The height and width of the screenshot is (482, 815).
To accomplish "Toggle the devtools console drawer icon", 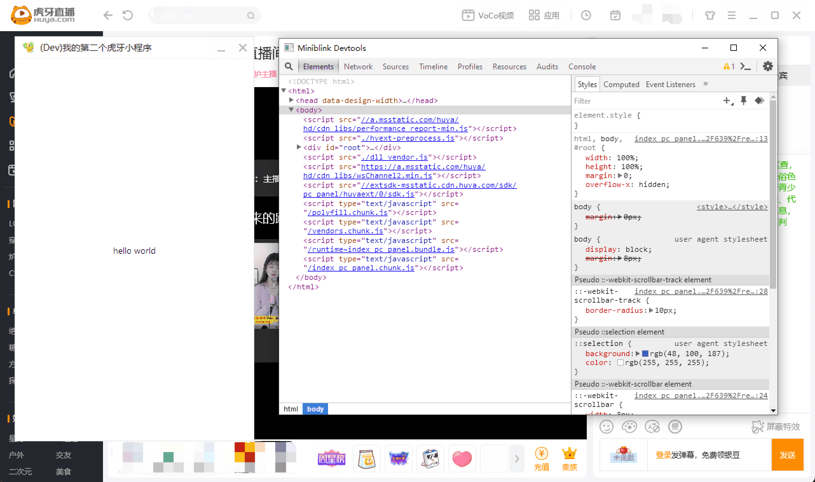I will [745, 66].
